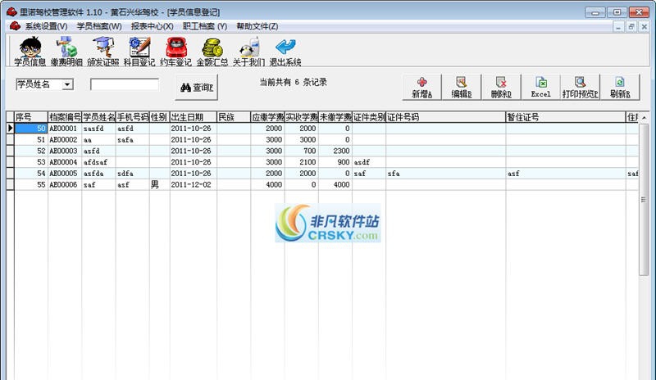
Task: Click 实收学费 cell showing 2100
Action: [302, 162]
